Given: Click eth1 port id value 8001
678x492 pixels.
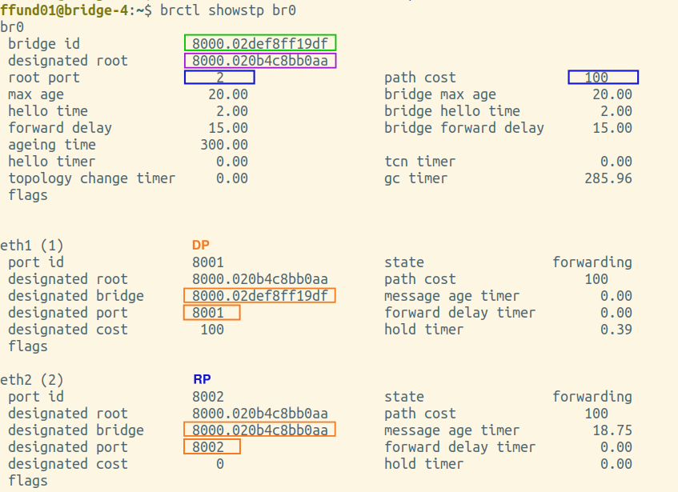Looking at the screenshot, I should pos(208,262).
